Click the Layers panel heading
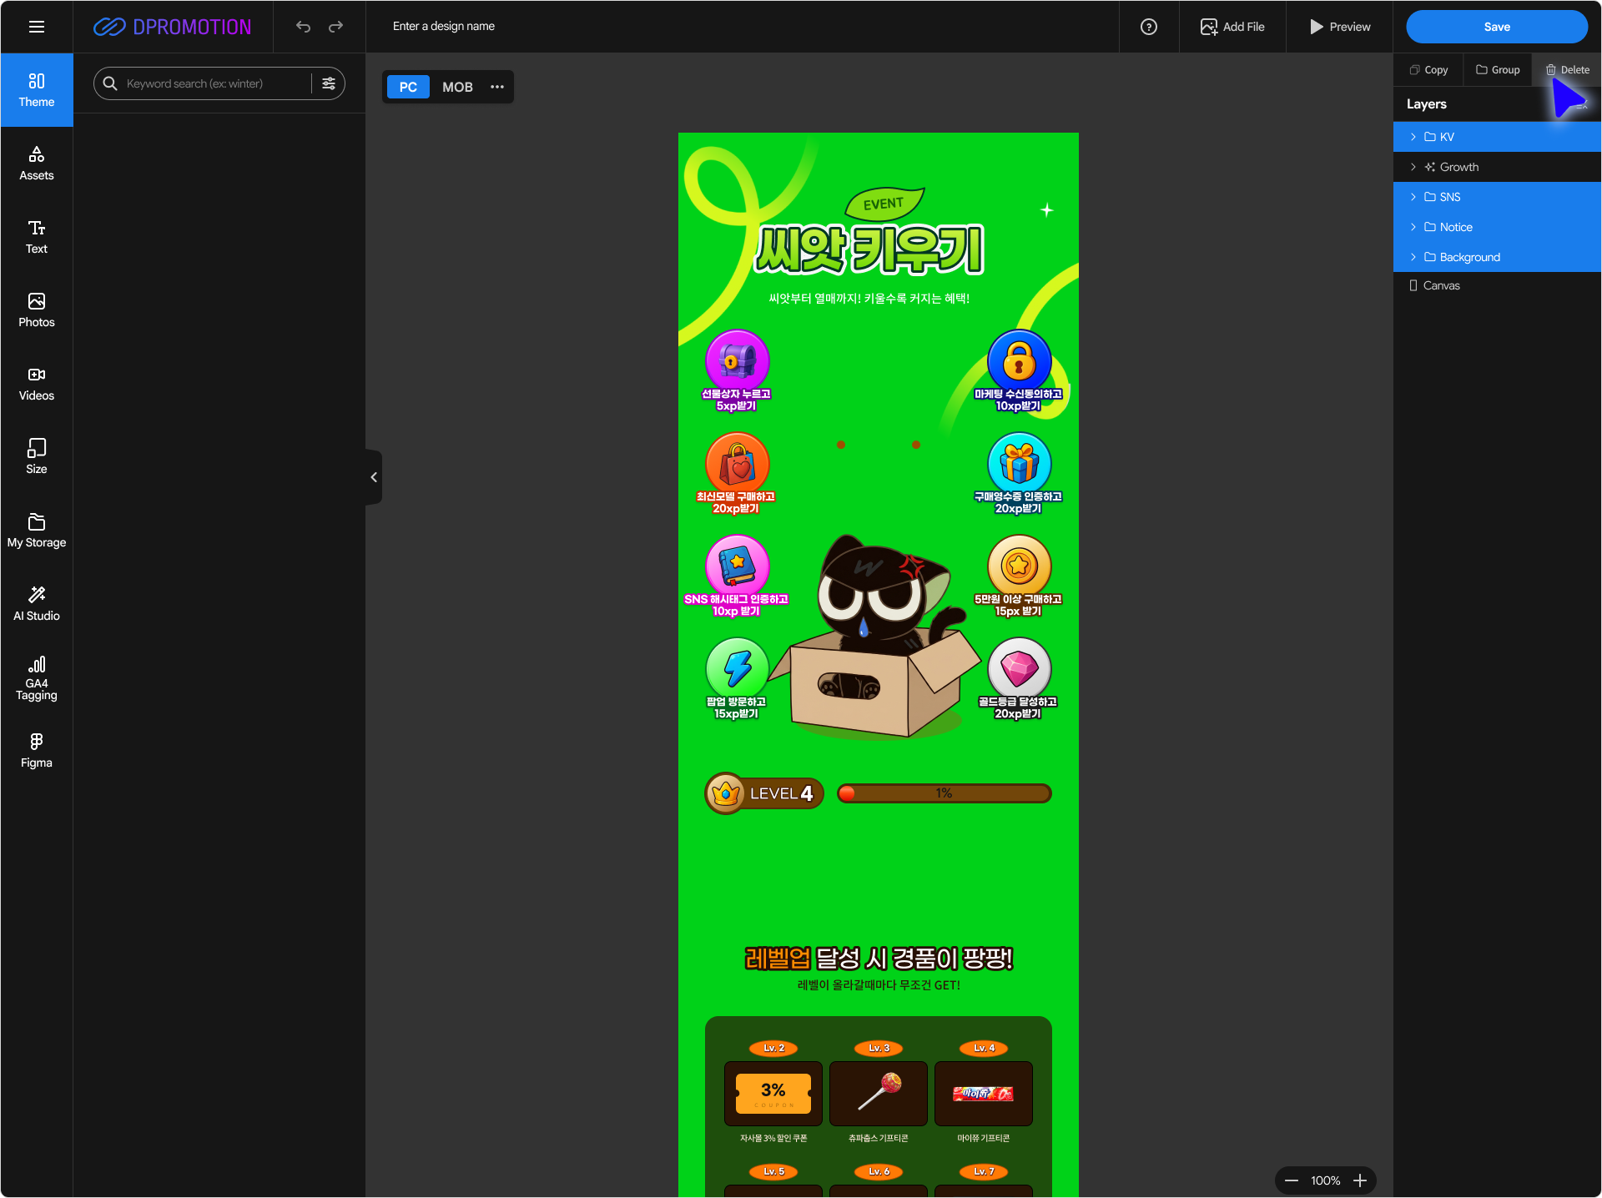The height and width of the screenshot is (1198, 1602). click(1426, 104)
